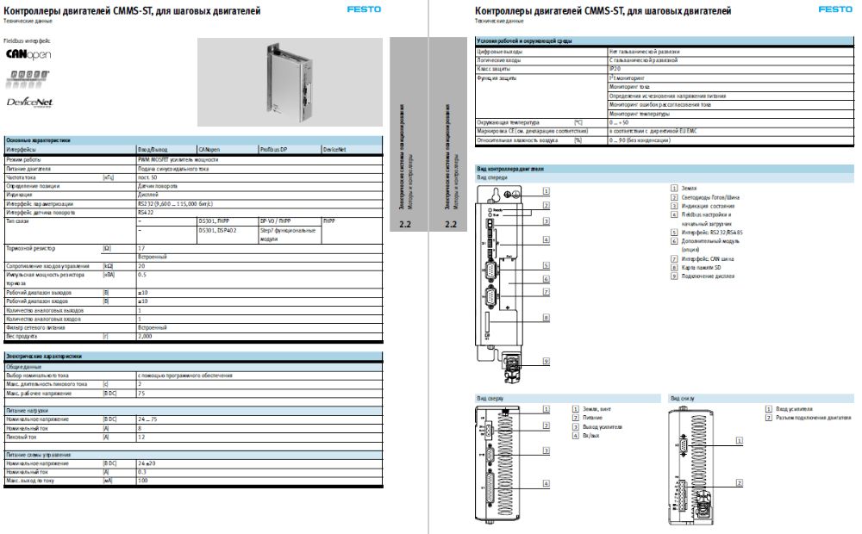The image size is (862, 534).
Task: Click the 'Режим работы' row label
Action: click(23, 160)
